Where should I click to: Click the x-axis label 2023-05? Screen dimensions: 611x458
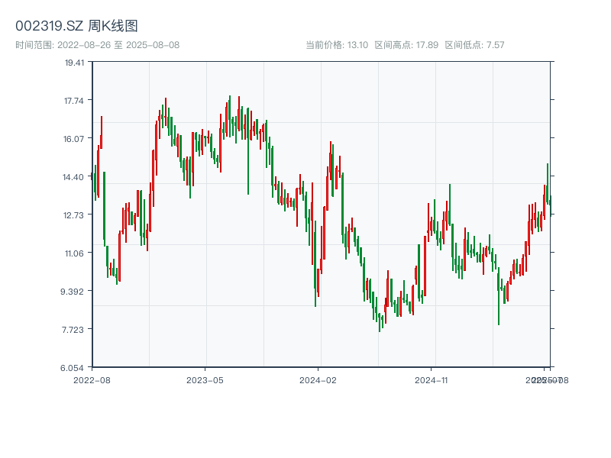(x=205, y=380)
